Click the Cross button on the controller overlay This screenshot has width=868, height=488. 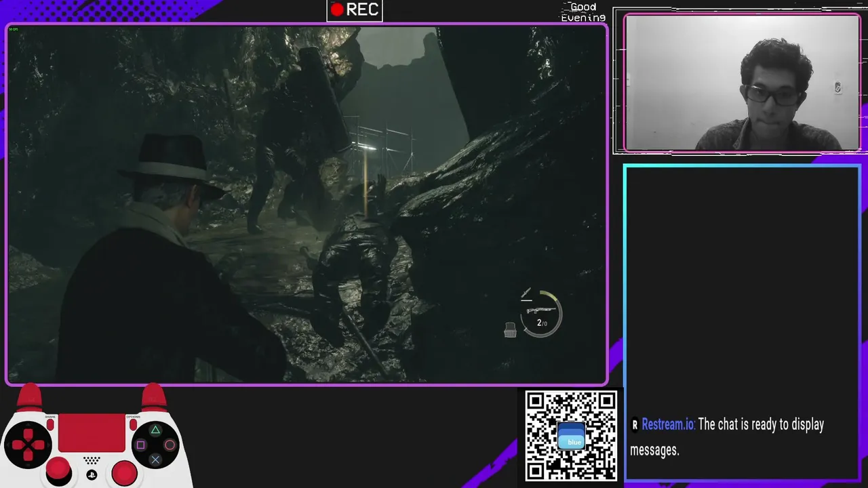[155, 460]
